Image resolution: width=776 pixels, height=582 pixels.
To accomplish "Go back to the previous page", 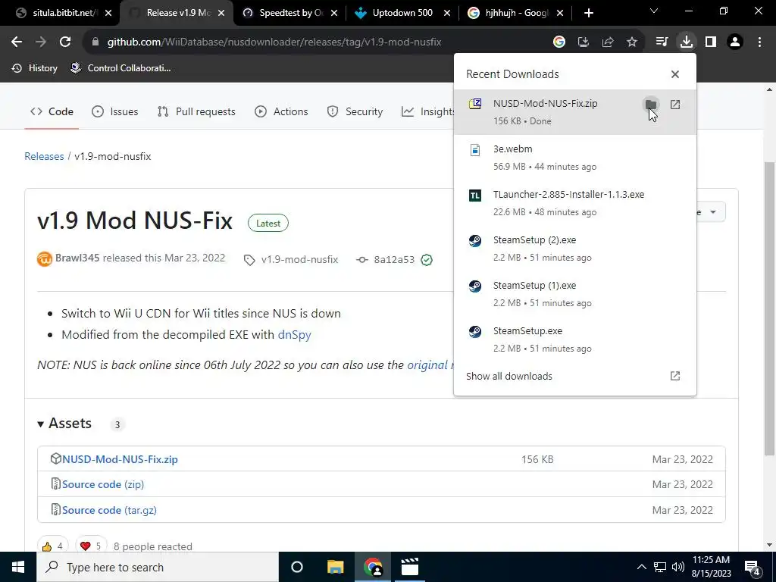I will coord(17,42).
